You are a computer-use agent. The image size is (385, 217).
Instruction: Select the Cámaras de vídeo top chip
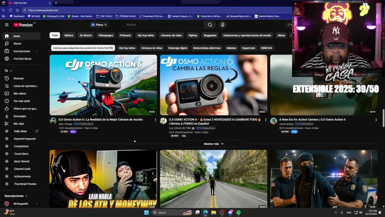pos(171,35)
